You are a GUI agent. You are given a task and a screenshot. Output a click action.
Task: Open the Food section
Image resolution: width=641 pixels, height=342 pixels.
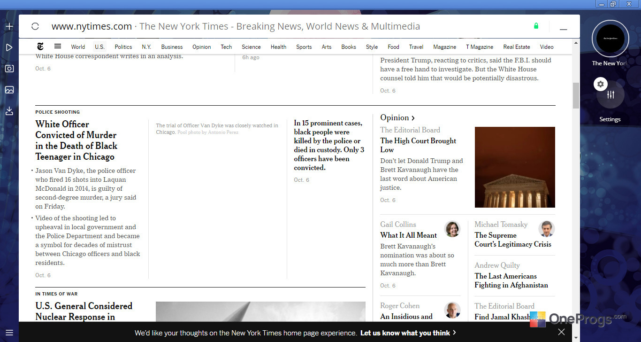pos(393,47)
